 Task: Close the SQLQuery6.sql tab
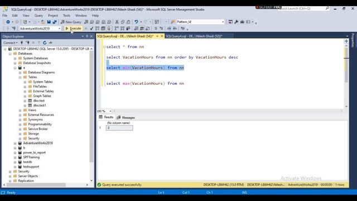[162, 36]
